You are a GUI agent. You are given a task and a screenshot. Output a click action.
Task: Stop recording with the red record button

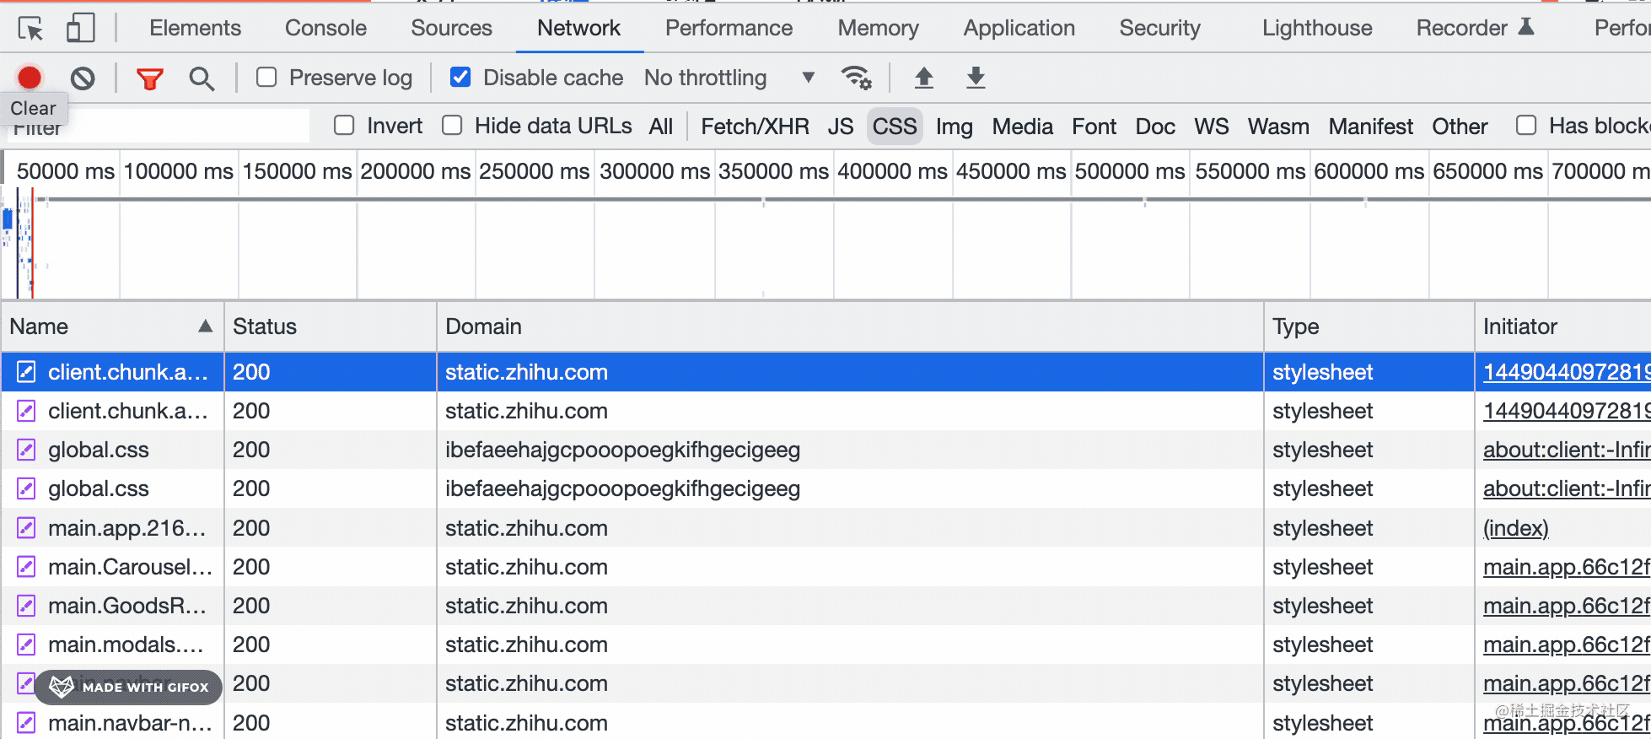tap(30, 78)
